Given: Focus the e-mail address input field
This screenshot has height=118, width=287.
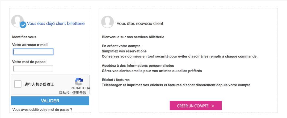Looking at the screenshot, I should pyautogui.click(x=33, y=52).
